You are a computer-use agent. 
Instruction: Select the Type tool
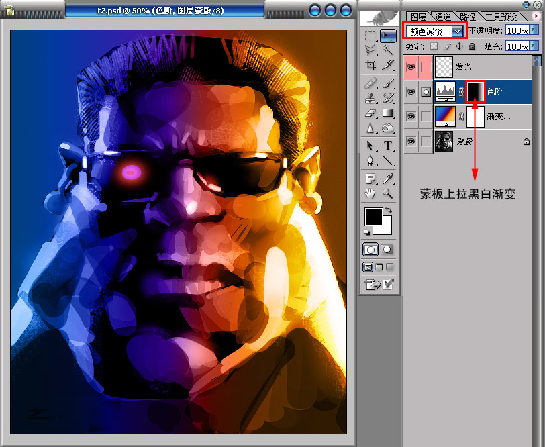coord(388,145)
